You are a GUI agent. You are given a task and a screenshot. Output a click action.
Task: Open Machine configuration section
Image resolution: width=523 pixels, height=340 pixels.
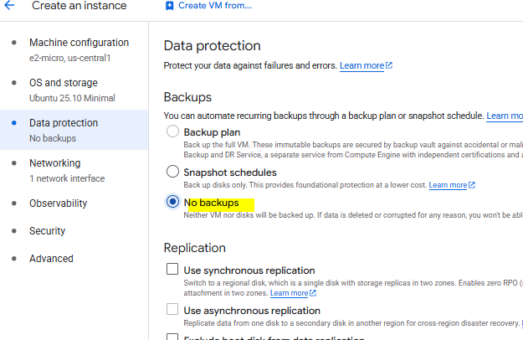(79, 43)
